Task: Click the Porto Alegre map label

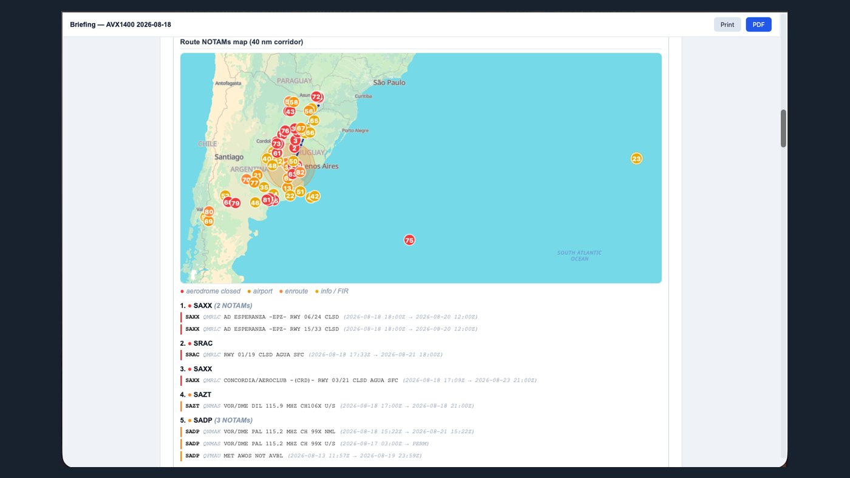Action: [x=355, y=130]
